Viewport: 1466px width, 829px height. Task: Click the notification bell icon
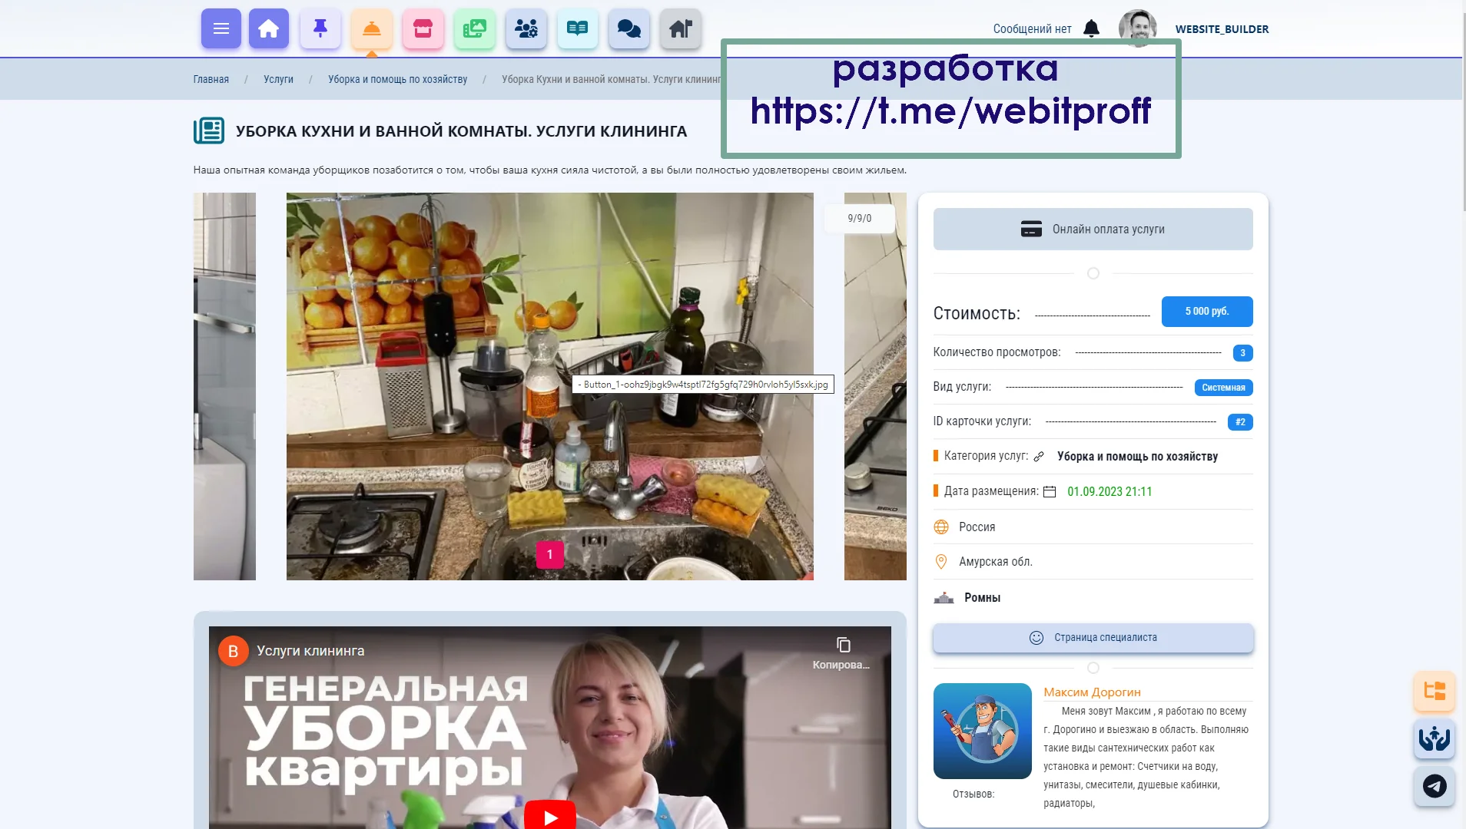[1091, 29]
